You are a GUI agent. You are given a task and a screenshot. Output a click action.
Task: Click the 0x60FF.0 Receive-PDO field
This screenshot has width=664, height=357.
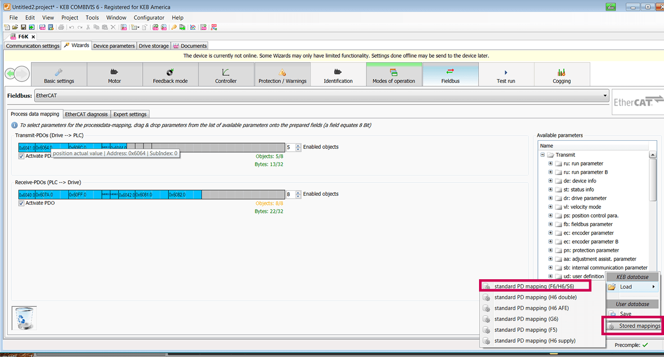pos(85,194)
